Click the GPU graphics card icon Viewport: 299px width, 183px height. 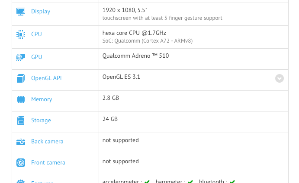coord(21,57)
